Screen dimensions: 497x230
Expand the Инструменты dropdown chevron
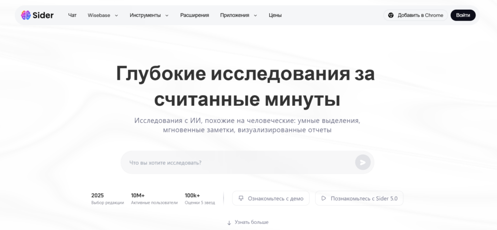click(x=167, y=16)
